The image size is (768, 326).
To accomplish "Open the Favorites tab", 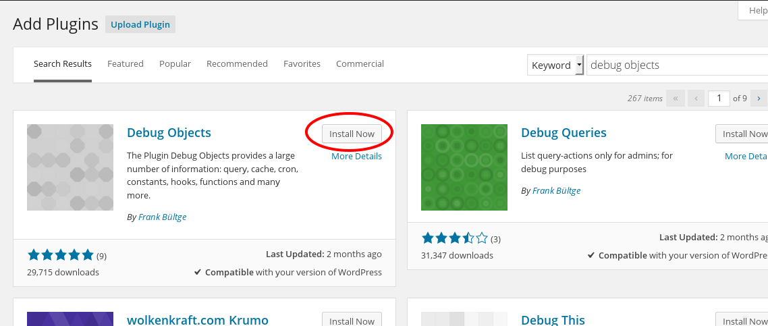I will coord(302,63).
